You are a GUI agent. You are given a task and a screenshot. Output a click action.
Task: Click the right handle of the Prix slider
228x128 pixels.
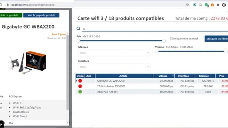tap(164, 41)
